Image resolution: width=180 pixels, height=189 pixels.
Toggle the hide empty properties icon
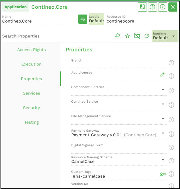point(137,36)
